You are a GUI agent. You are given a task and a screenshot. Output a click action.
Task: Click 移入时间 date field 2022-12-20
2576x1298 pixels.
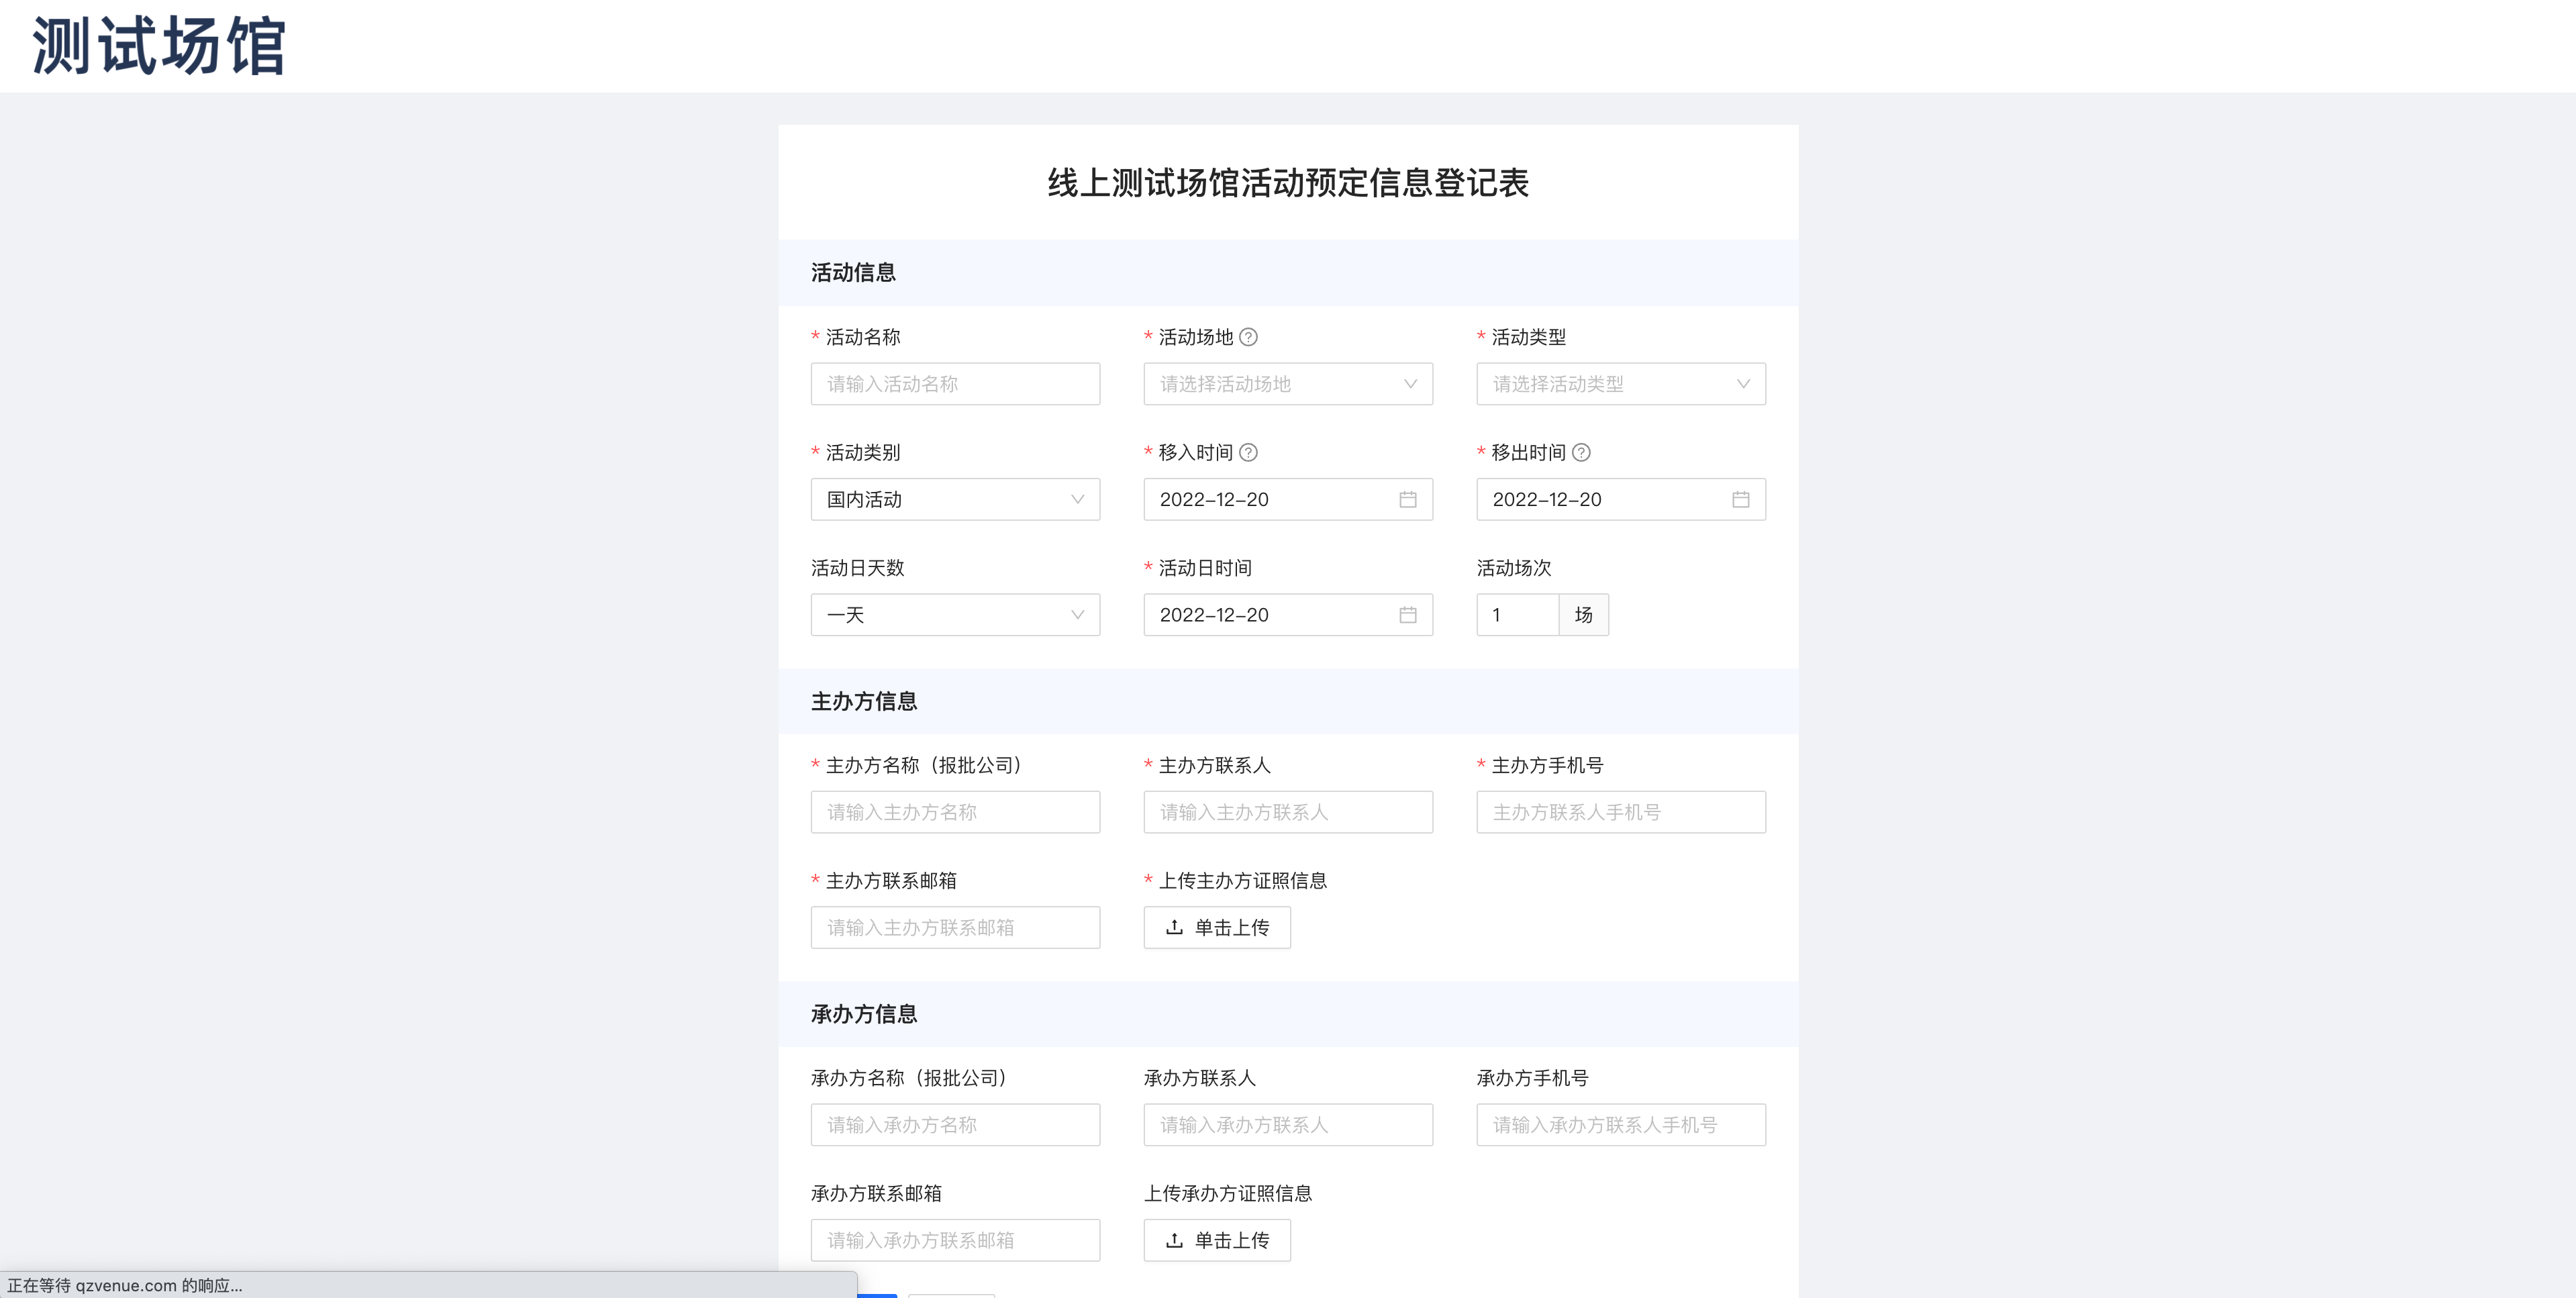point(1288,499)
